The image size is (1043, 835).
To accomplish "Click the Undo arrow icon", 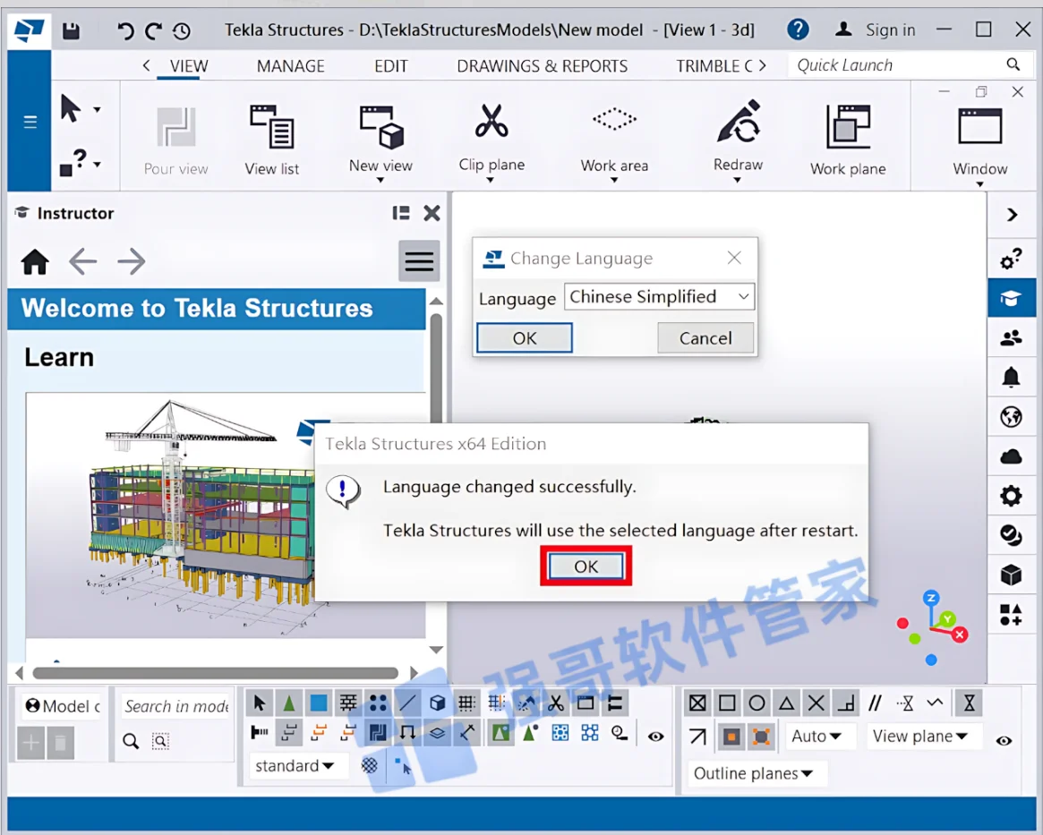I will [124, 30].
